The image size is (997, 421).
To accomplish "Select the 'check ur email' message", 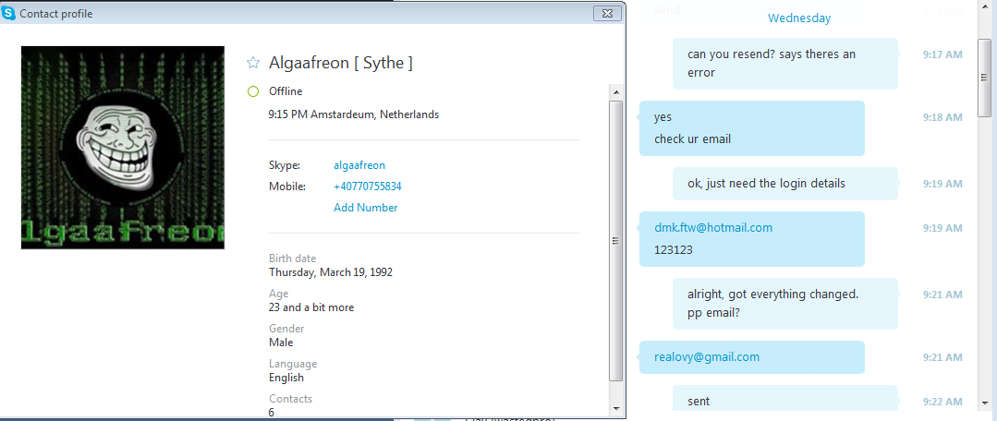I will pyautogui.click(x=692, y=139).
